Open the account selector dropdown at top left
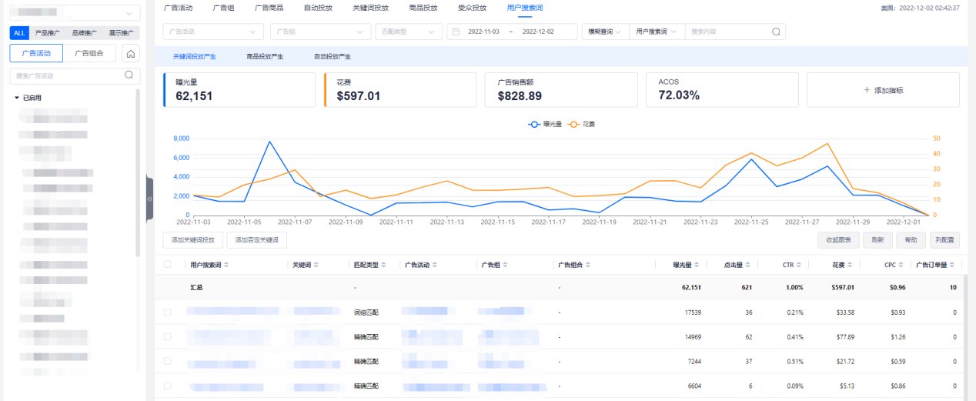 click(x=75, y=13)
